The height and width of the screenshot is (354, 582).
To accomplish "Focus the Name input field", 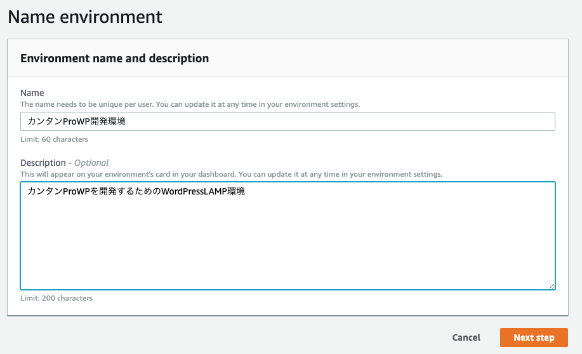I will click(288, 121).
